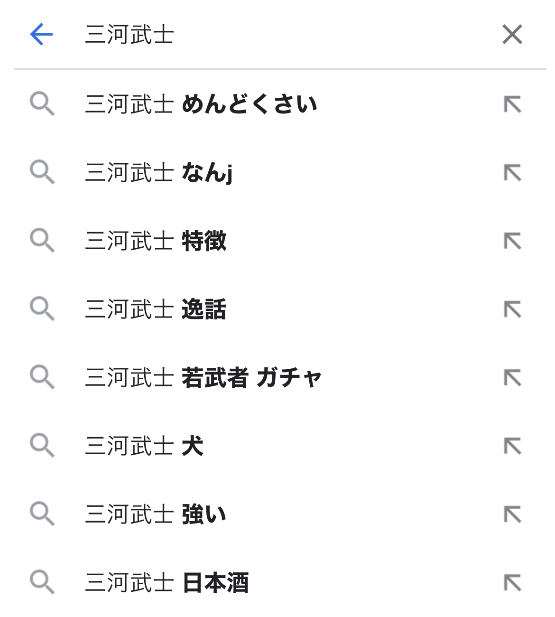Click the magnifier icon beside 特徴
555x617 pixels.
[42, 241]
